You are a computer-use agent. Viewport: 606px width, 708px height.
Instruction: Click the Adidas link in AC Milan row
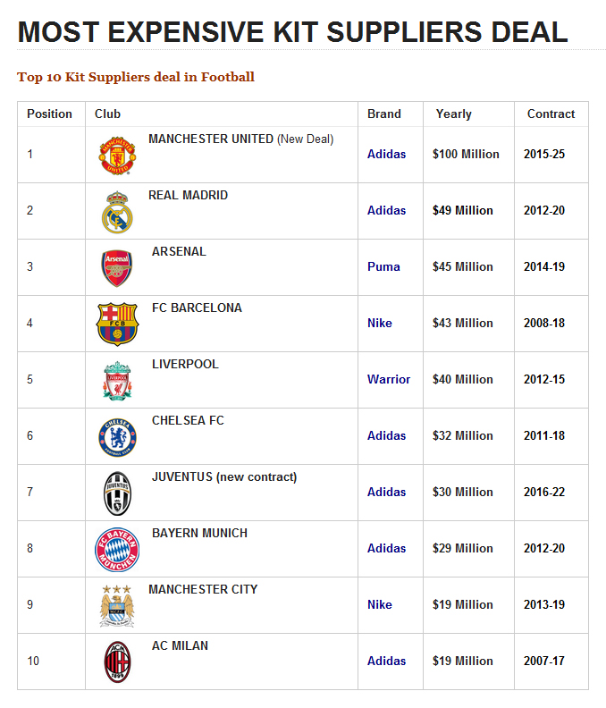[386, 662]
